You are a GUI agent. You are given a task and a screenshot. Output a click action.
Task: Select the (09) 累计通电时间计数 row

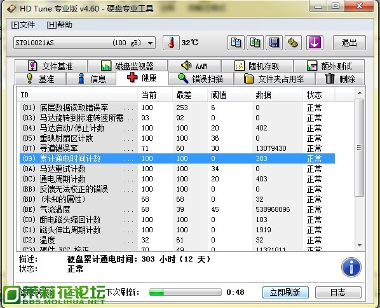point(177,158)
